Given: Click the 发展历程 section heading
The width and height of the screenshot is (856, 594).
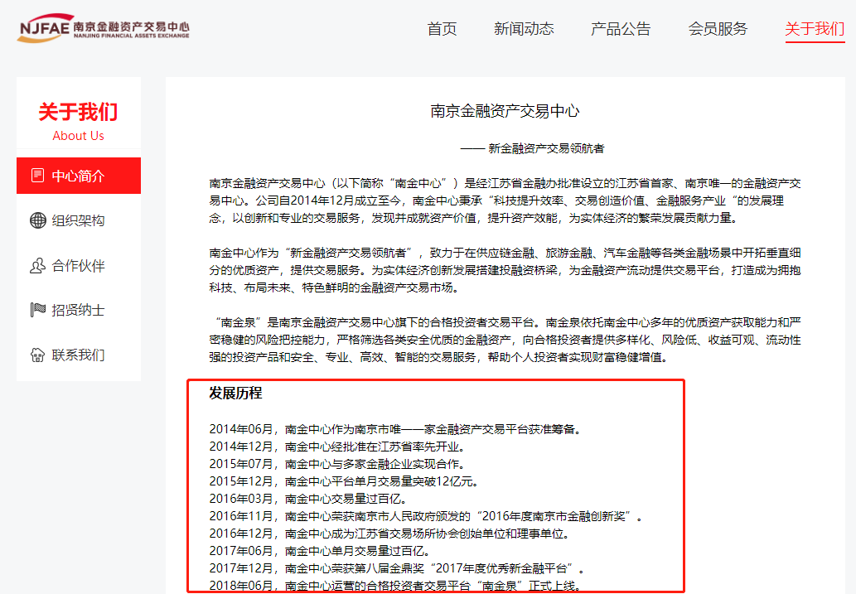Looking at the screenshot, I should coord(235,393).
